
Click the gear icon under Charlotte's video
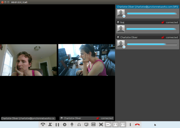[62, 118]
